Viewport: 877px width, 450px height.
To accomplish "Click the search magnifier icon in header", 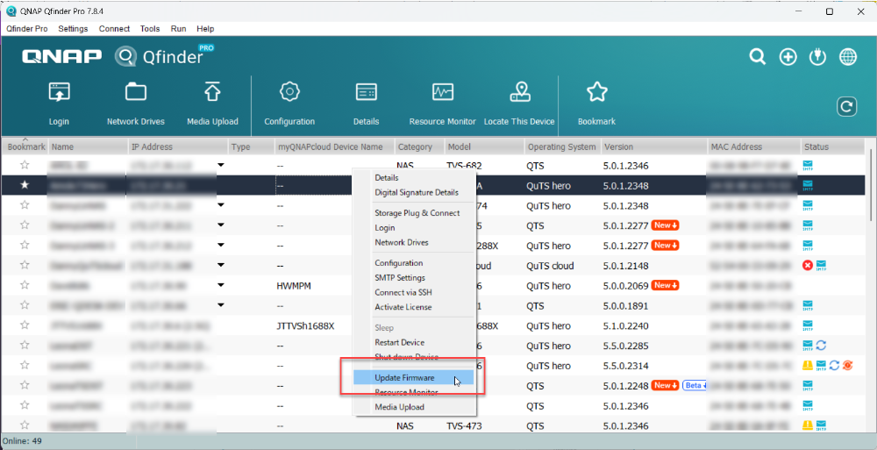I will click(758, 57).
